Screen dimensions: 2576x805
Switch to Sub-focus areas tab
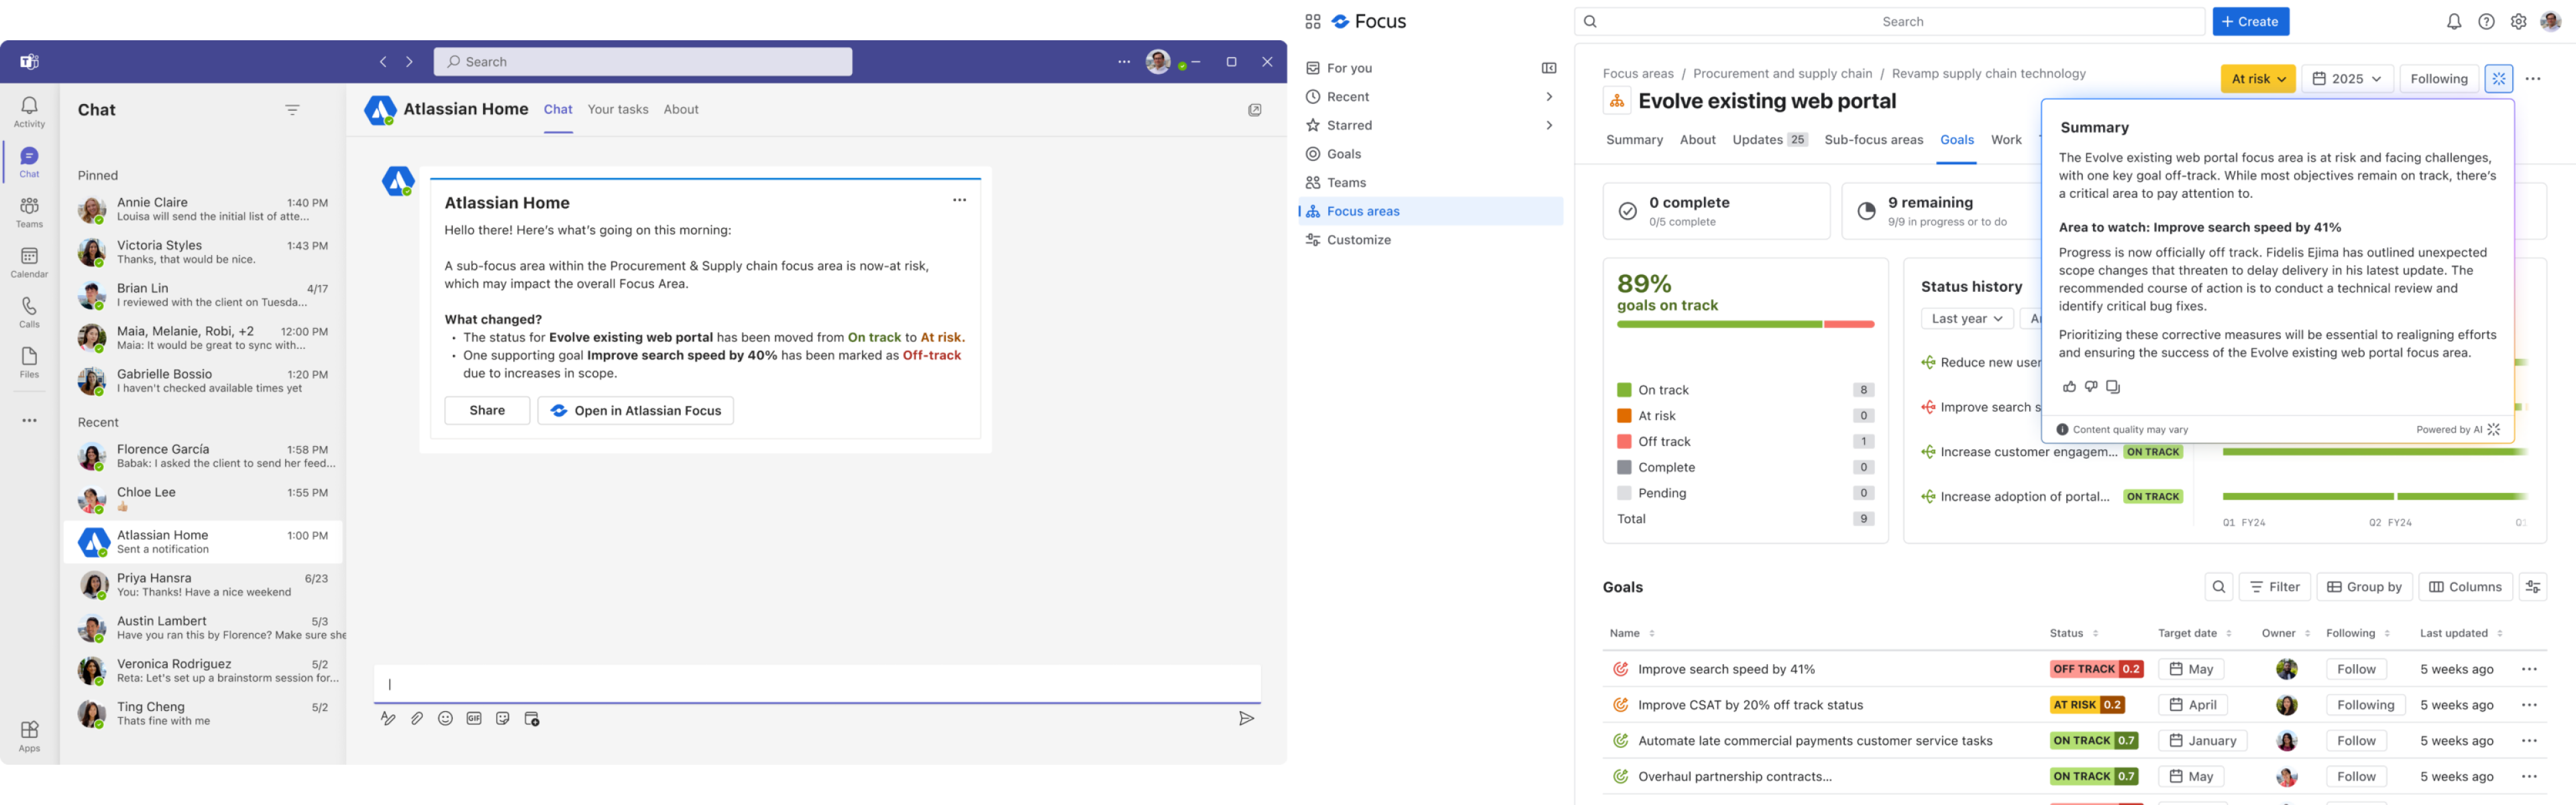click(x=1873, y=140)
